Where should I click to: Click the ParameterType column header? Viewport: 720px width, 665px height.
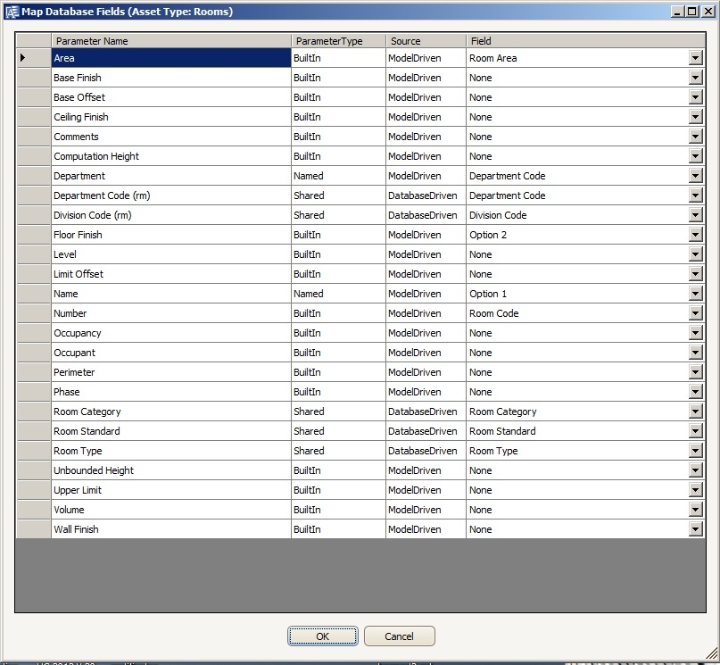point(335,40)
